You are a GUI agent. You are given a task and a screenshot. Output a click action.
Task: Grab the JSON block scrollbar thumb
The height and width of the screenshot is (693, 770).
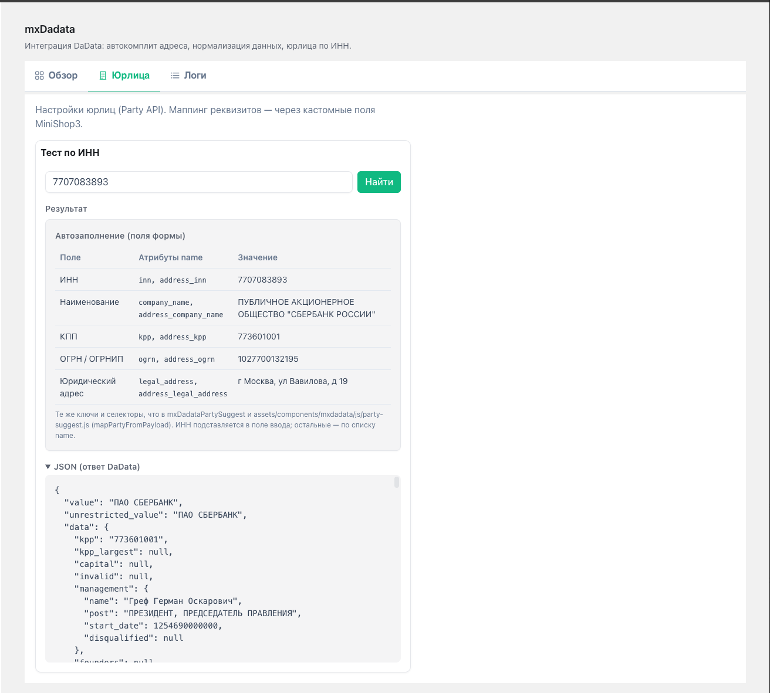pyautogui.click(x=397, y=482)
